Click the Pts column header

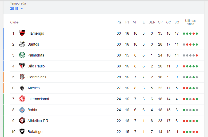pos(119,22)
